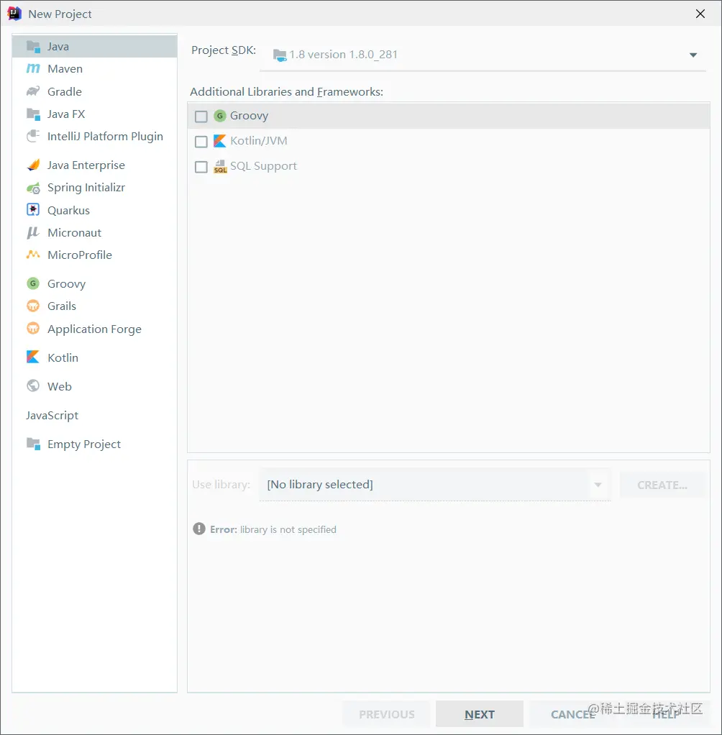Click the Empty Project folder icon

click(x=33, y=444)
